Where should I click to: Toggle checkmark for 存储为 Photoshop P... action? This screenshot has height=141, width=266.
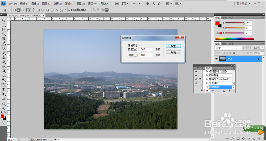(196, 79)
